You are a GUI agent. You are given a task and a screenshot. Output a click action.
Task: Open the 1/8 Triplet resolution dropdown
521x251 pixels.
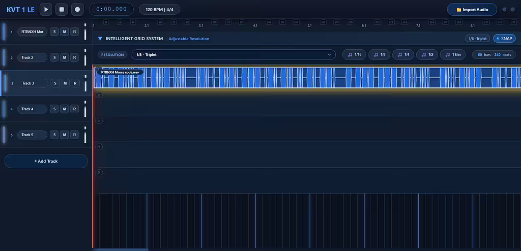coord(234,55)
